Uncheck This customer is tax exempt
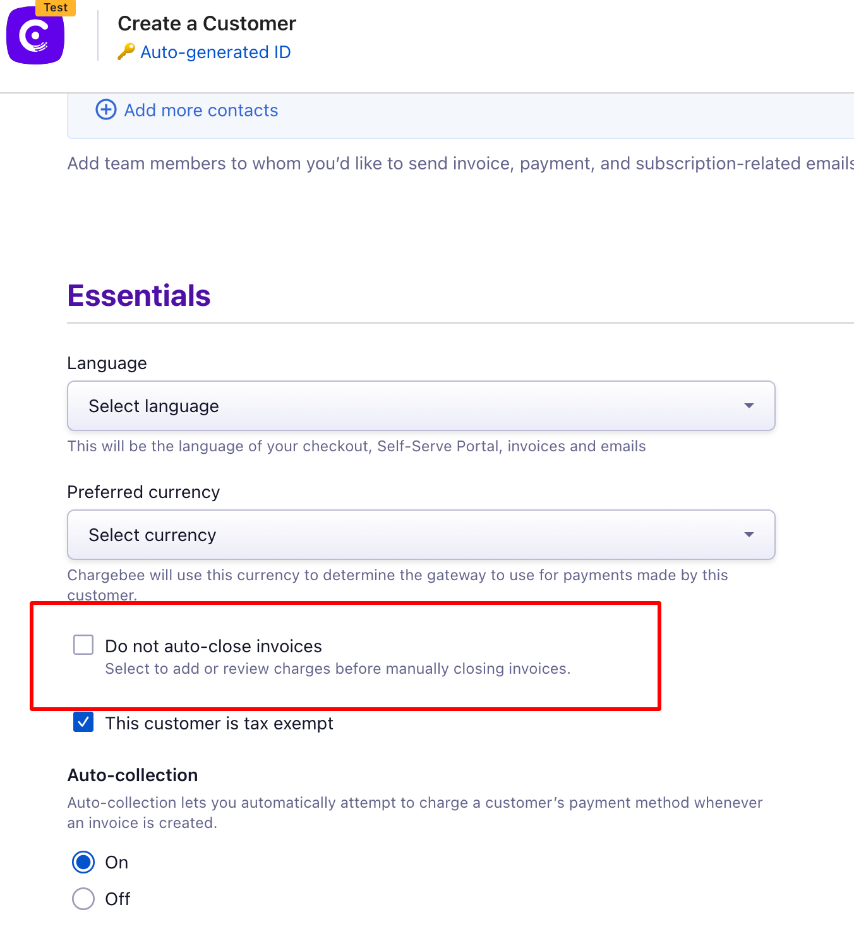854x943 pixels. [x=83, y=722]
